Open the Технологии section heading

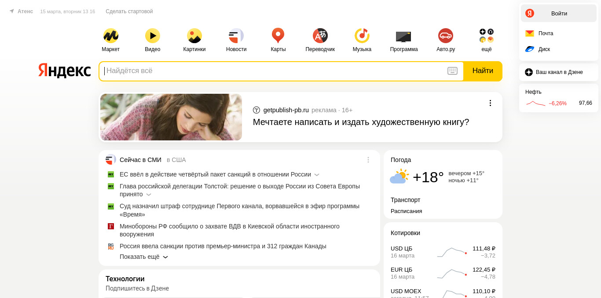[125, 279]
